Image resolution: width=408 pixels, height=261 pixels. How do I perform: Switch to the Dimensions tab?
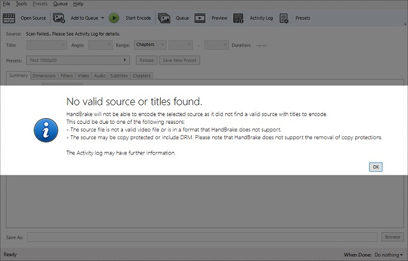[x=44, y=76]
